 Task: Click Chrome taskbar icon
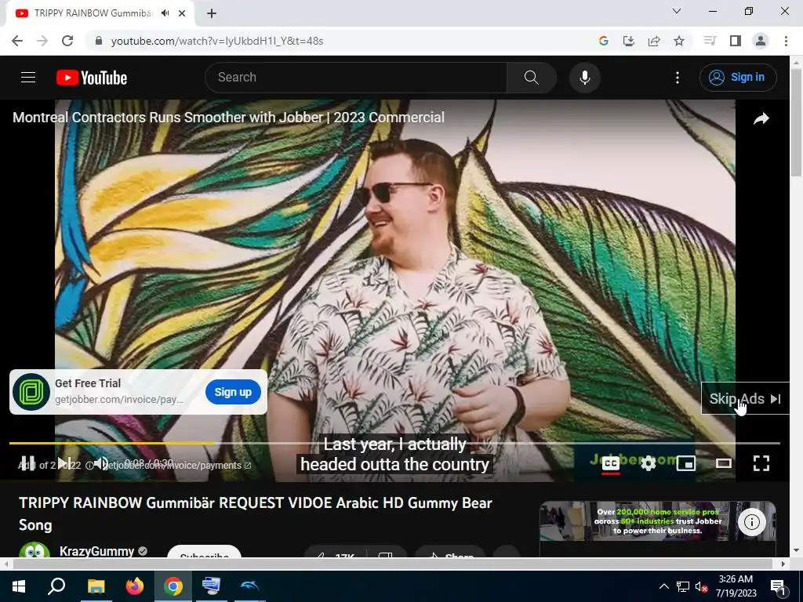pyautogui.click(x=173, y=586)
